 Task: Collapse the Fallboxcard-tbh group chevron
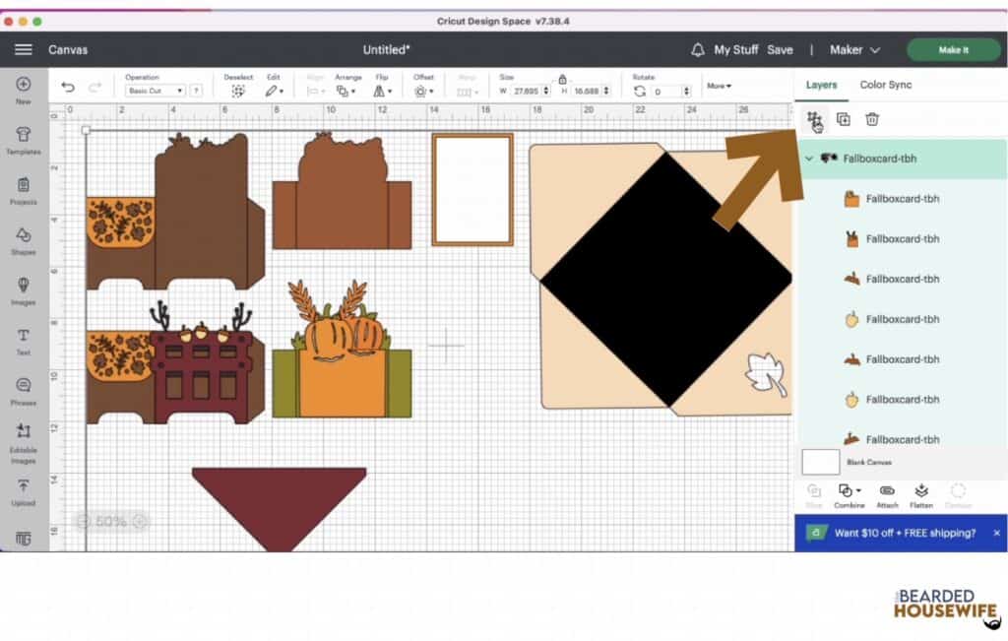coord(807,159)
